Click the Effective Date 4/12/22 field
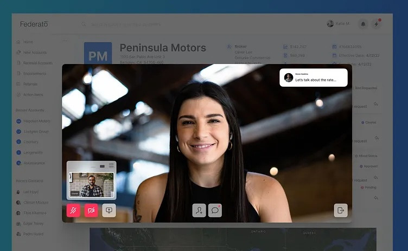 click(x=359, y=55)
